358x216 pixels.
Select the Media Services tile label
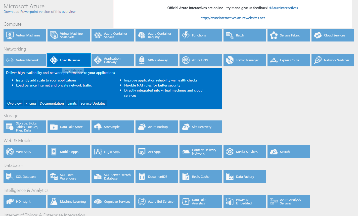coord(247,152)
